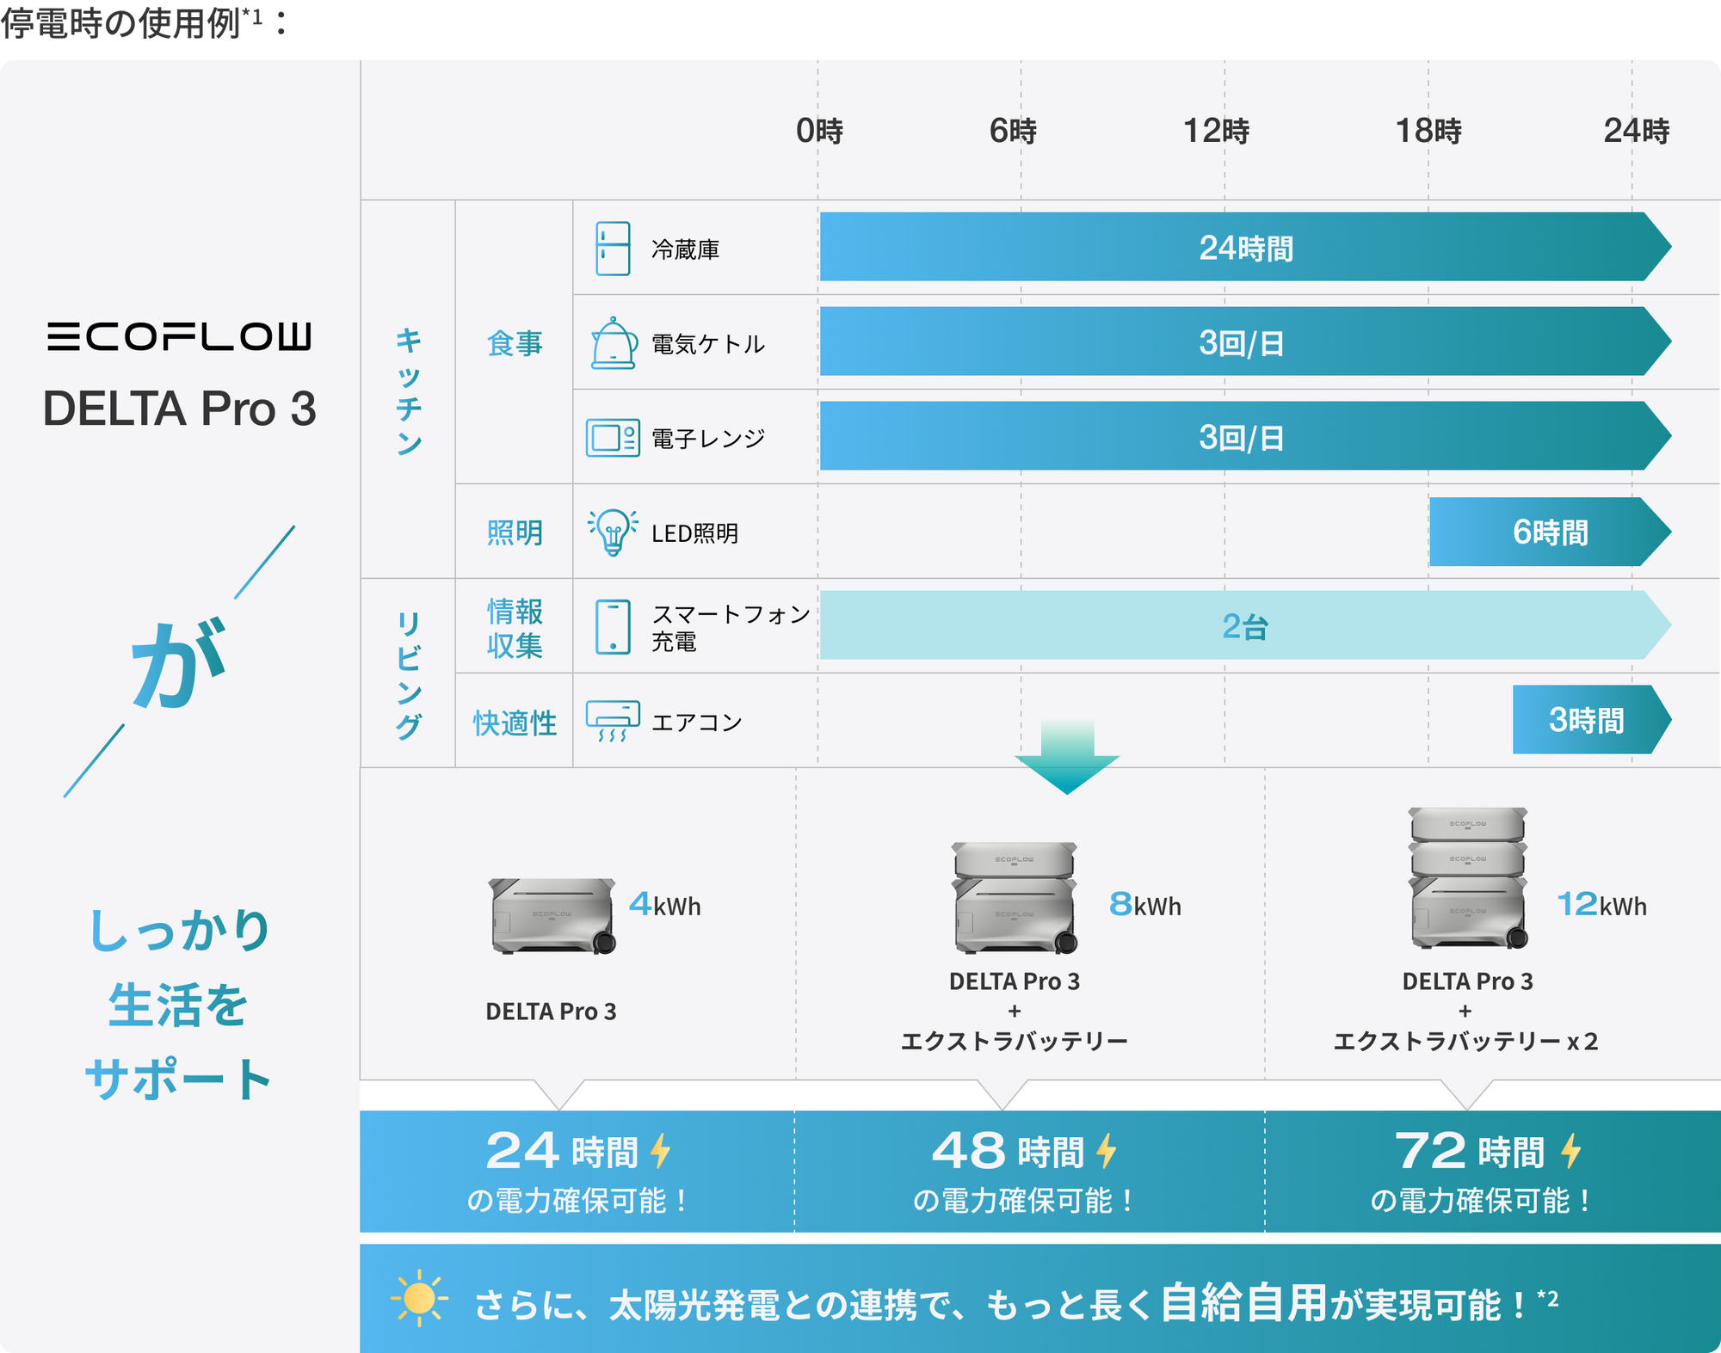Click the refrigerator icon
Viewport: 1721px width, 1353px height.
pyautogui.click(x=613, y=249)
